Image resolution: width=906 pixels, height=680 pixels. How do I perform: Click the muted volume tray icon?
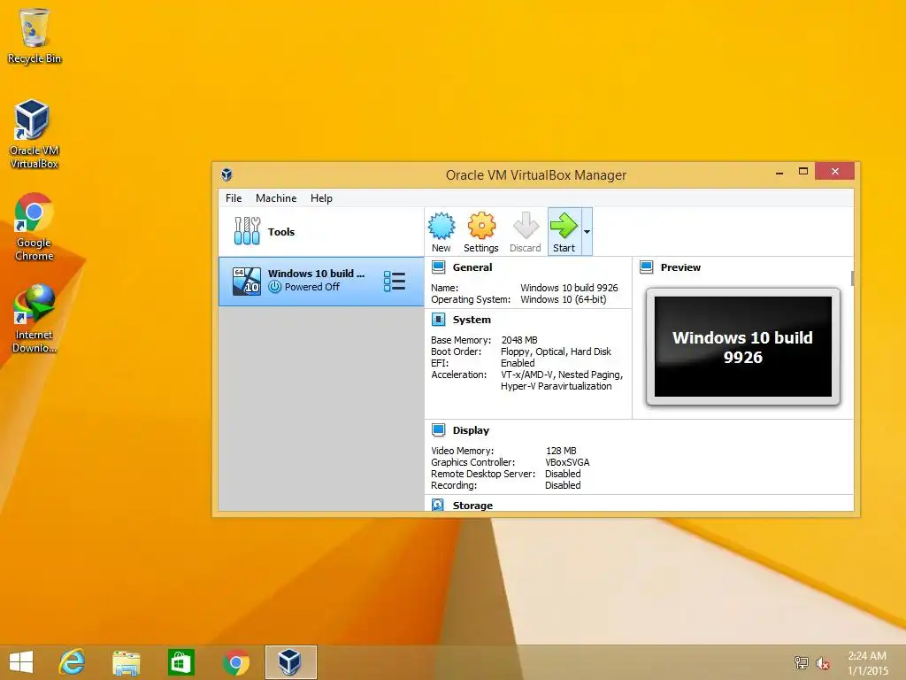823,663
